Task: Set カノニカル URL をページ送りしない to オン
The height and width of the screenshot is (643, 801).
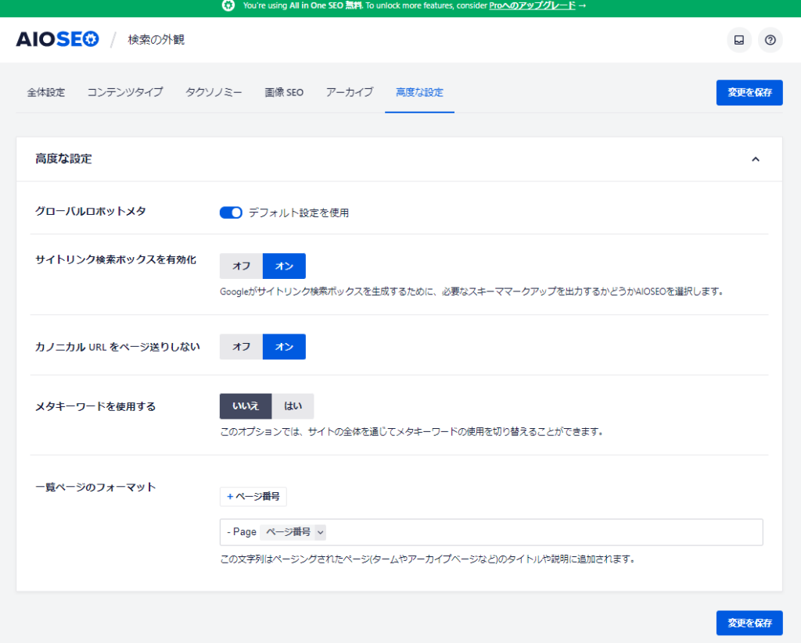Action: tap(284, 347)
